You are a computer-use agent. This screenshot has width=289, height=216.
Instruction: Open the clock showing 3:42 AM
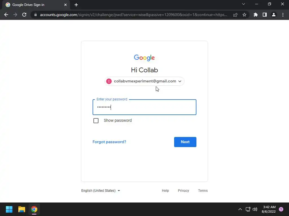269,209
